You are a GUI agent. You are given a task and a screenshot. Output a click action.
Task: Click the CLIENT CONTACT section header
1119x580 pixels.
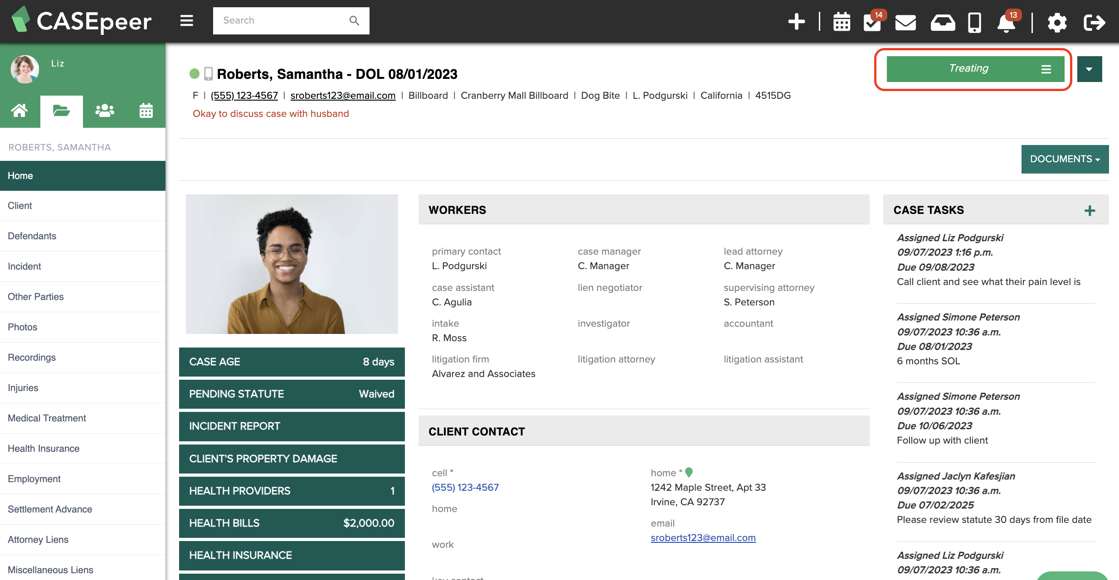click(x=643, y=431)
